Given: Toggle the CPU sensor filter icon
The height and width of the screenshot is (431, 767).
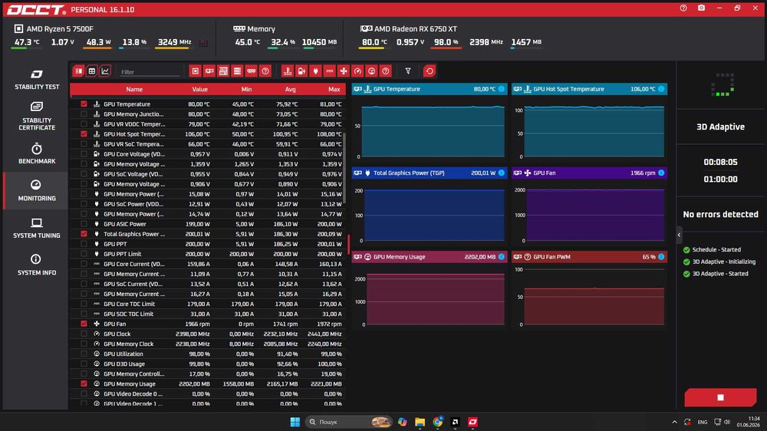Looking at the screenshot, I should [195, 71].
